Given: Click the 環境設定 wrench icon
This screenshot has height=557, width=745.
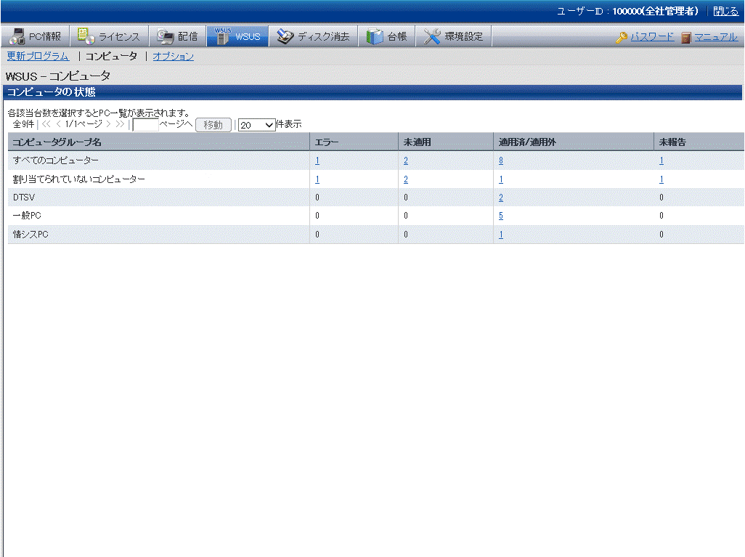Looking at the screenshot, I should 432,36.
